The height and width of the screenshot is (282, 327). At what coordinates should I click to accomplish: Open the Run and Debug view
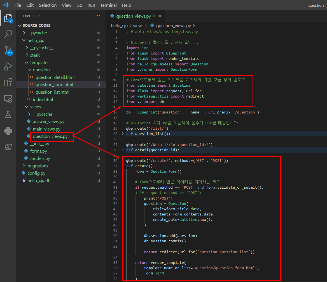click(8, 67)
